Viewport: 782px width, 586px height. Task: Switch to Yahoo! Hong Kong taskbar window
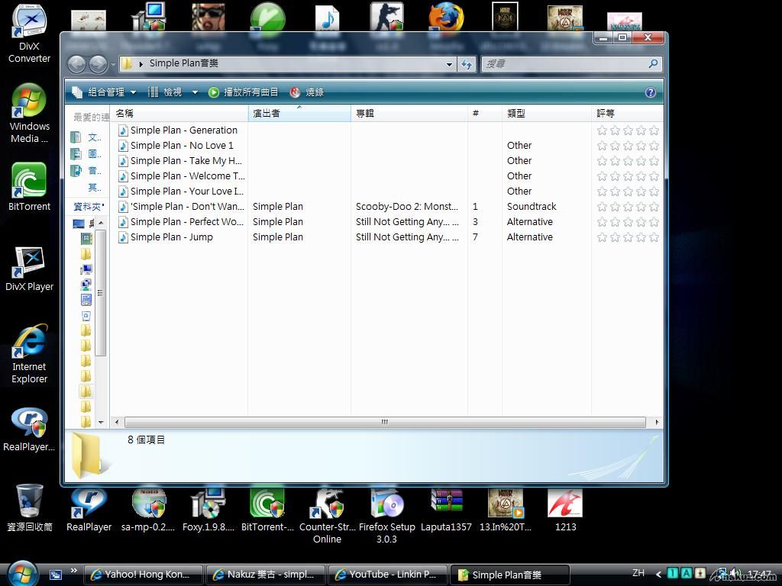point(144,575)
